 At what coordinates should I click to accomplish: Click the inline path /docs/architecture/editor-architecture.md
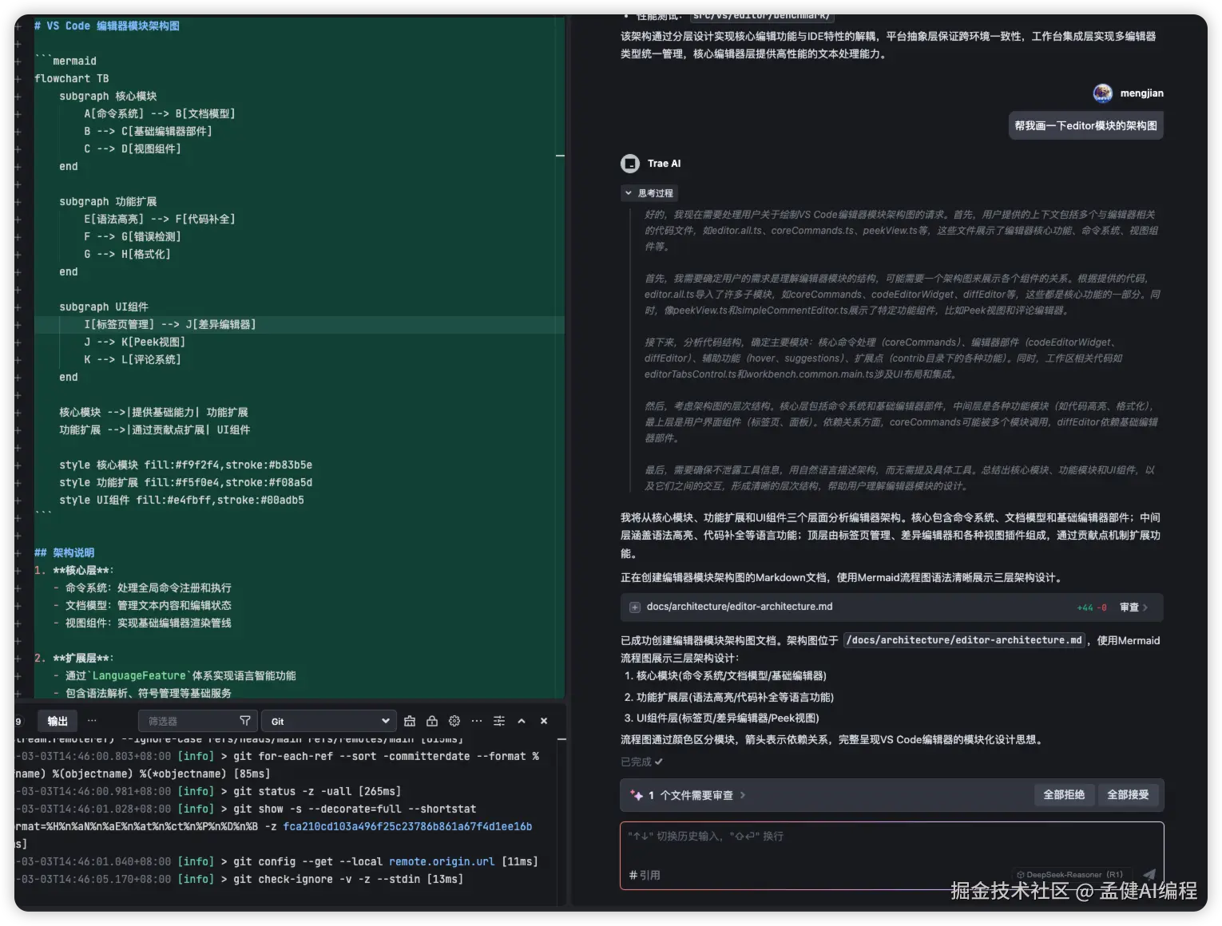964,640
